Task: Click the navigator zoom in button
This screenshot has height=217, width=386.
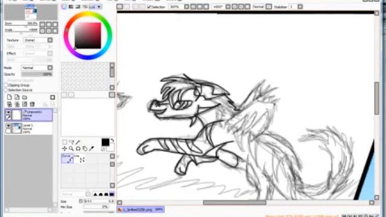Action: (x=49, y=24)
